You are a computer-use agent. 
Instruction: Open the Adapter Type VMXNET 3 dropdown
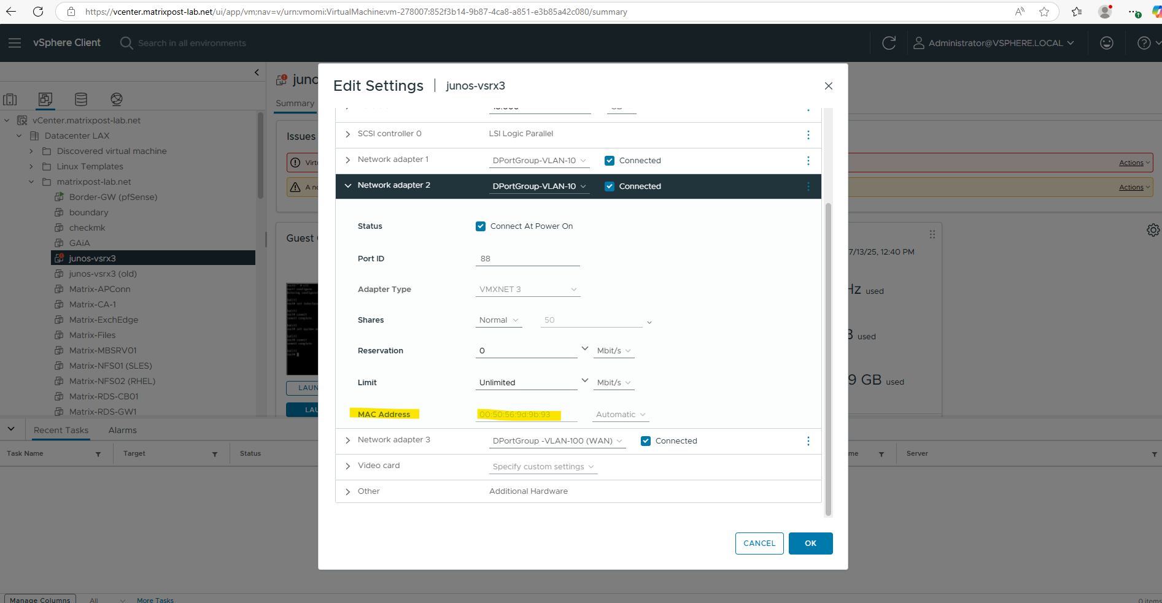tap(528, 290)
